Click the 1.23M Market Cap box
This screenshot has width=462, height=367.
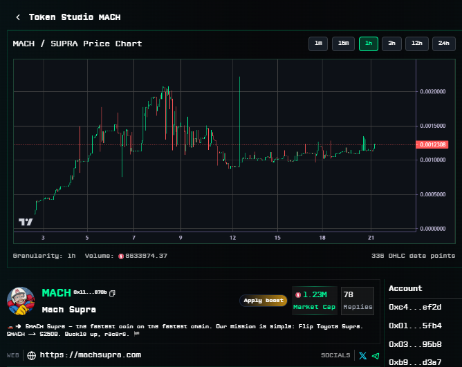click(x=315, y=301)
